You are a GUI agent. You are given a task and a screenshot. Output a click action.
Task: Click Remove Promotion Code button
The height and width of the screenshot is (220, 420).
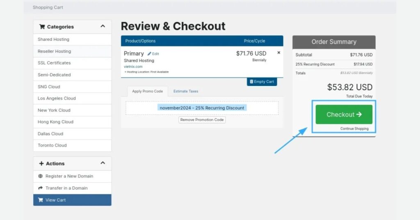pyautogui.click(x=202, y=120)
